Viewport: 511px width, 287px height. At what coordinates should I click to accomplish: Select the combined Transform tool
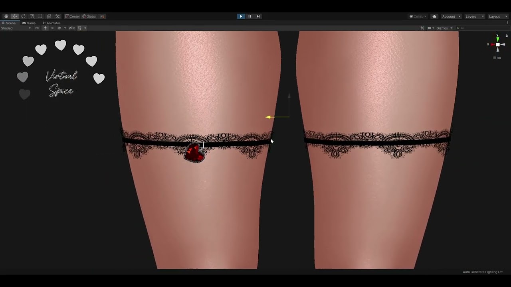pyautogui.click(x=49, y=16)
